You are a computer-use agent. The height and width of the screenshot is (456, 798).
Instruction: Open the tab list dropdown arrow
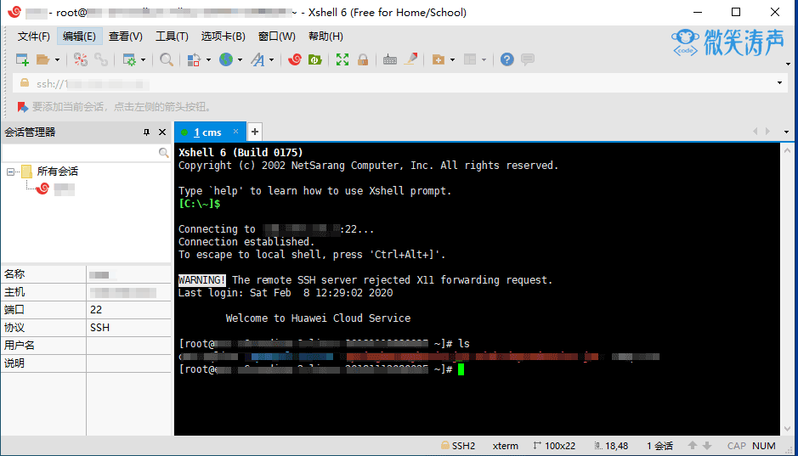786,132
